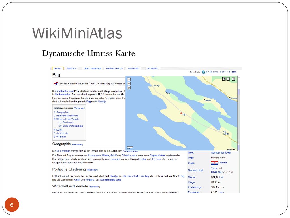Open the Salbei link
Screen dimensions: 290x218
143,159
